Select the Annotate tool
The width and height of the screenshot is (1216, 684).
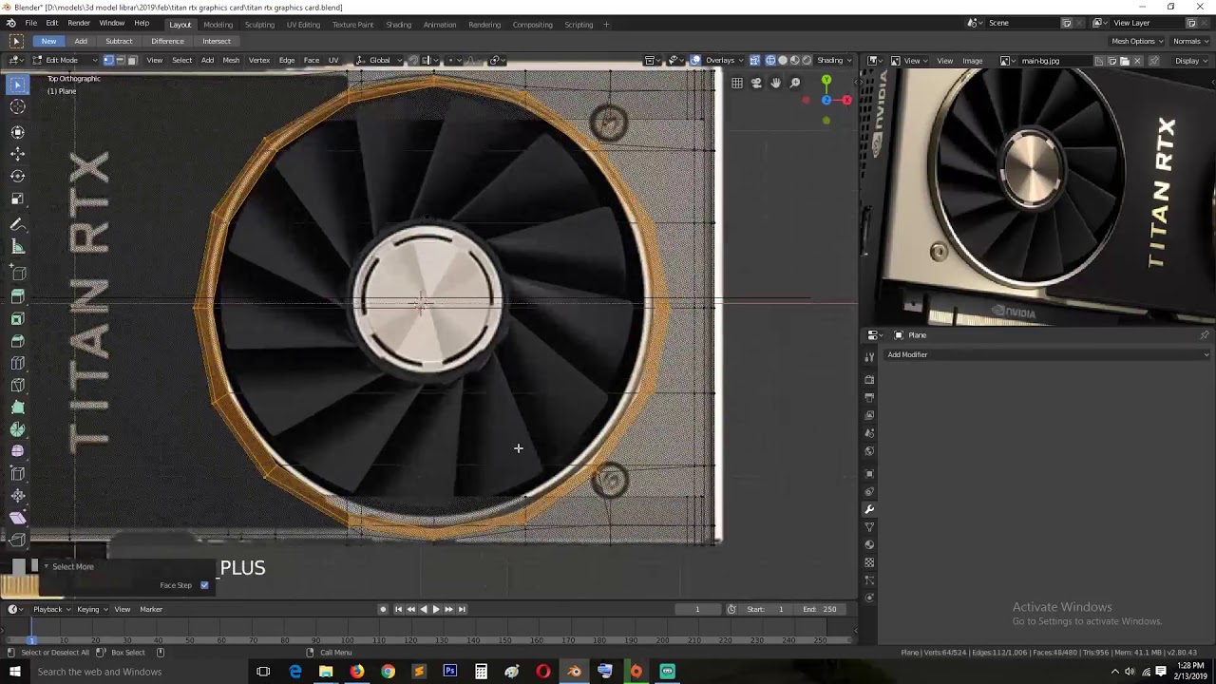[x=18, y=224]
